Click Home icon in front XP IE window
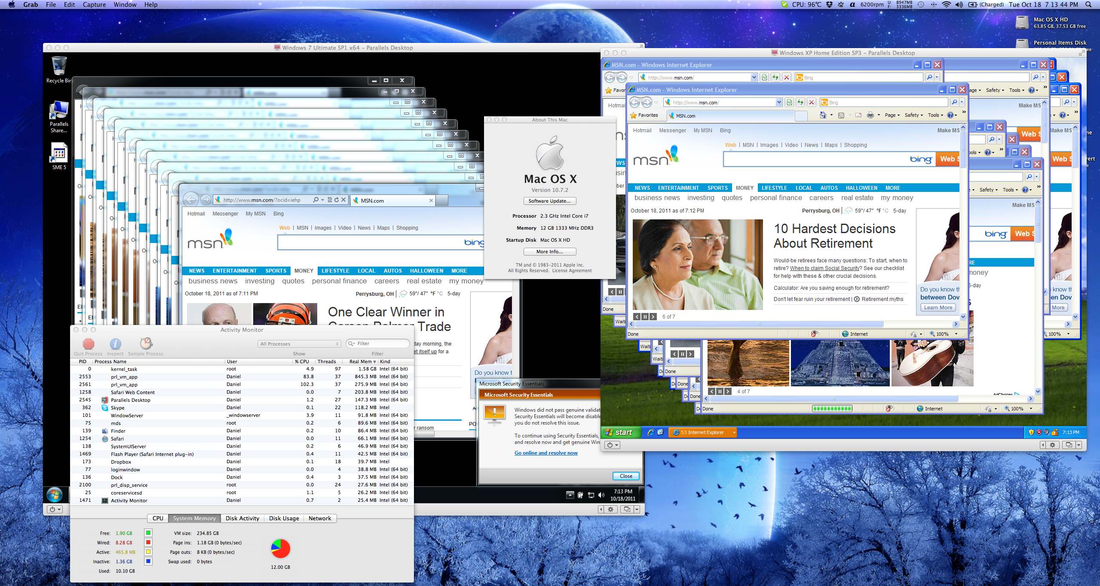 tap(823, 115)
